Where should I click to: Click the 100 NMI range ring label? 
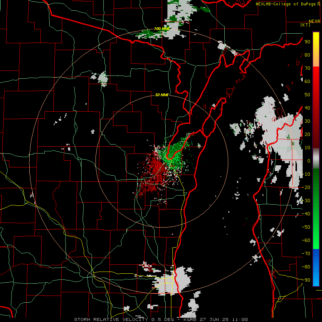162,29
